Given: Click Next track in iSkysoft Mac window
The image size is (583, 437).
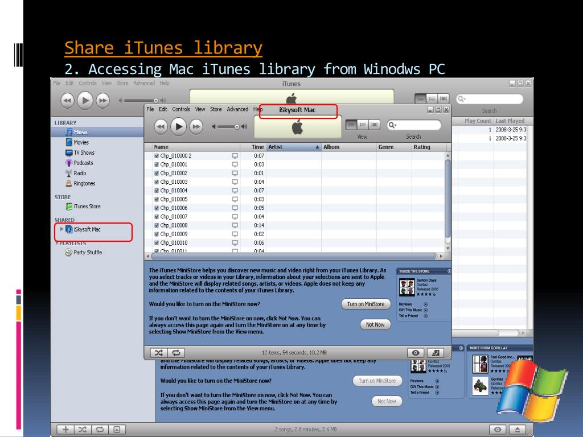Looking at the screenshot, I should click(196, 127).
